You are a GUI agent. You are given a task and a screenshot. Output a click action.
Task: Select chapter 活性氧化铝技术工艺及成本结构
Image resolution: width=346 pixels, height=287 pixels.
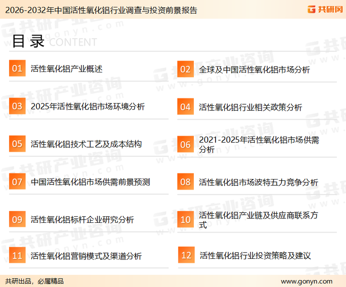coord(86,144)
